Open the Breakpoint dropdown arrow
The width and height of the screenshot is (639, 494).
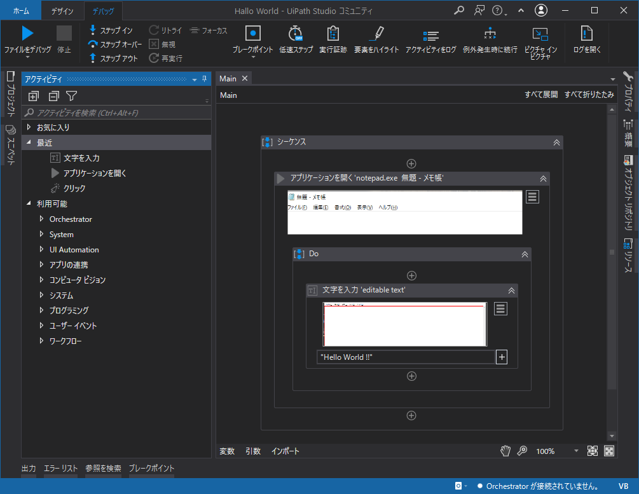(252, 57)
